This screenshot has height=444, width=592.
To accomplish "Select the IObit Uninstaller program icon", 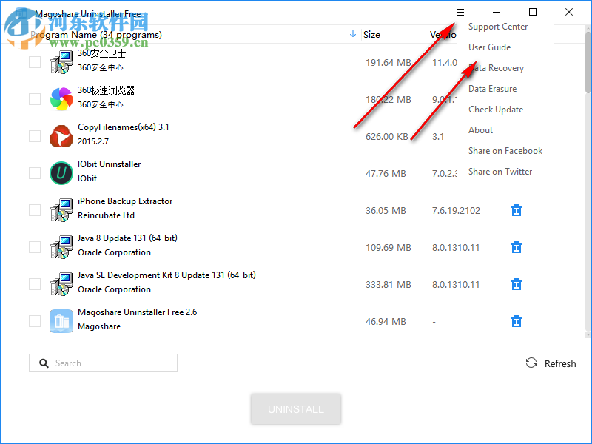I will (x=61, y=173).
